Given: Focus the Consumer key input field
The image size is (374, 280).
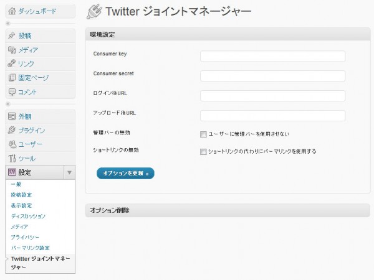Looking at the screenshot, I should [x=272, y=56].
